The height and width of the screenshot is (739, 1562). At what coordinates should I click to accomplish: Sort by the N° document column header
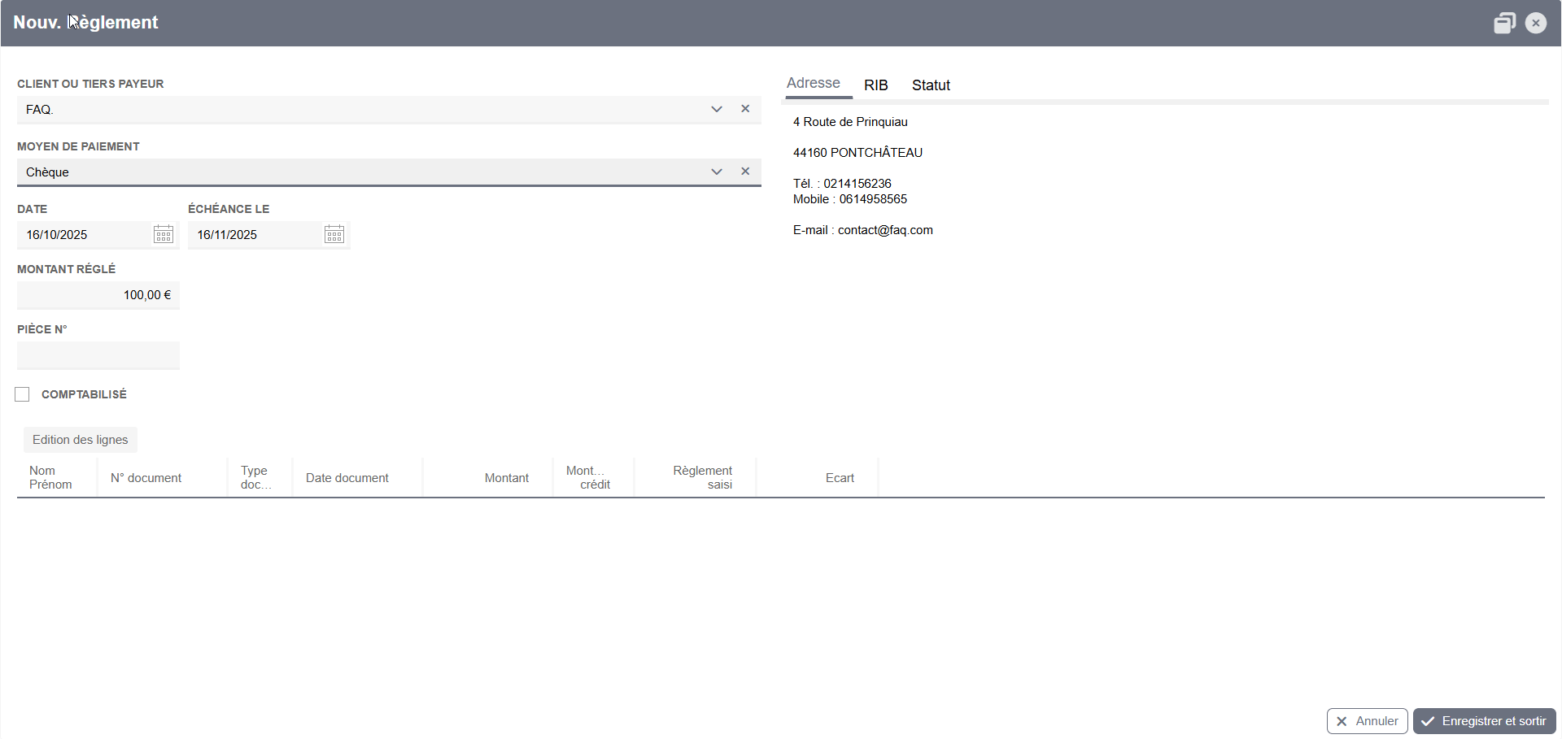point(146,478)
